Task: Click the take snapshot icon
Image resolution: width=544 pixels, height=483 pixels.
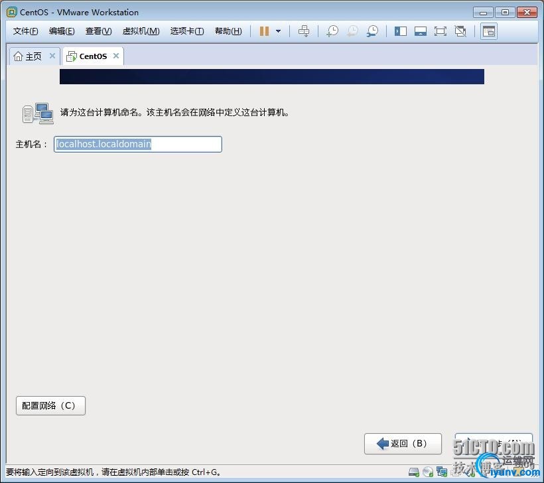Action: click(332, 31)
